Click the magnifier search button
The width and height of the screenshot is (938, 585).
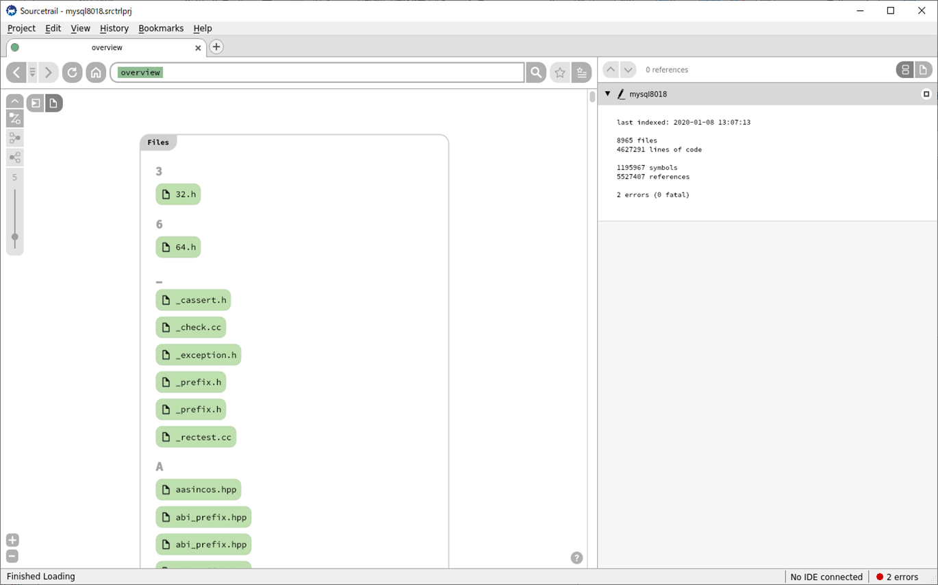(x=536, y=72)
